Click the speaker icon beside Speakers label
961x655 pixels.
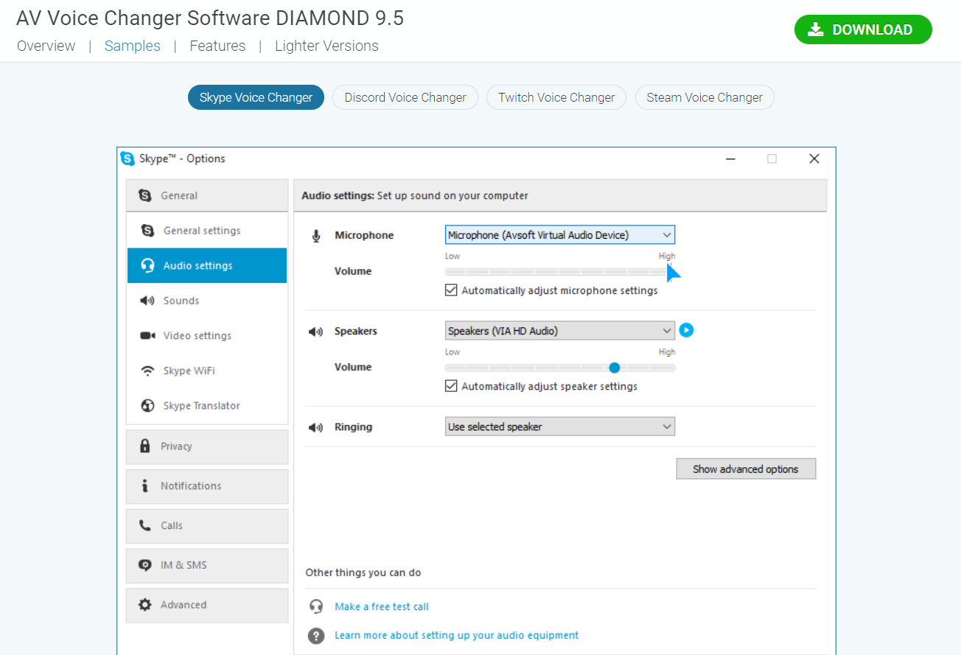[316, 332]
